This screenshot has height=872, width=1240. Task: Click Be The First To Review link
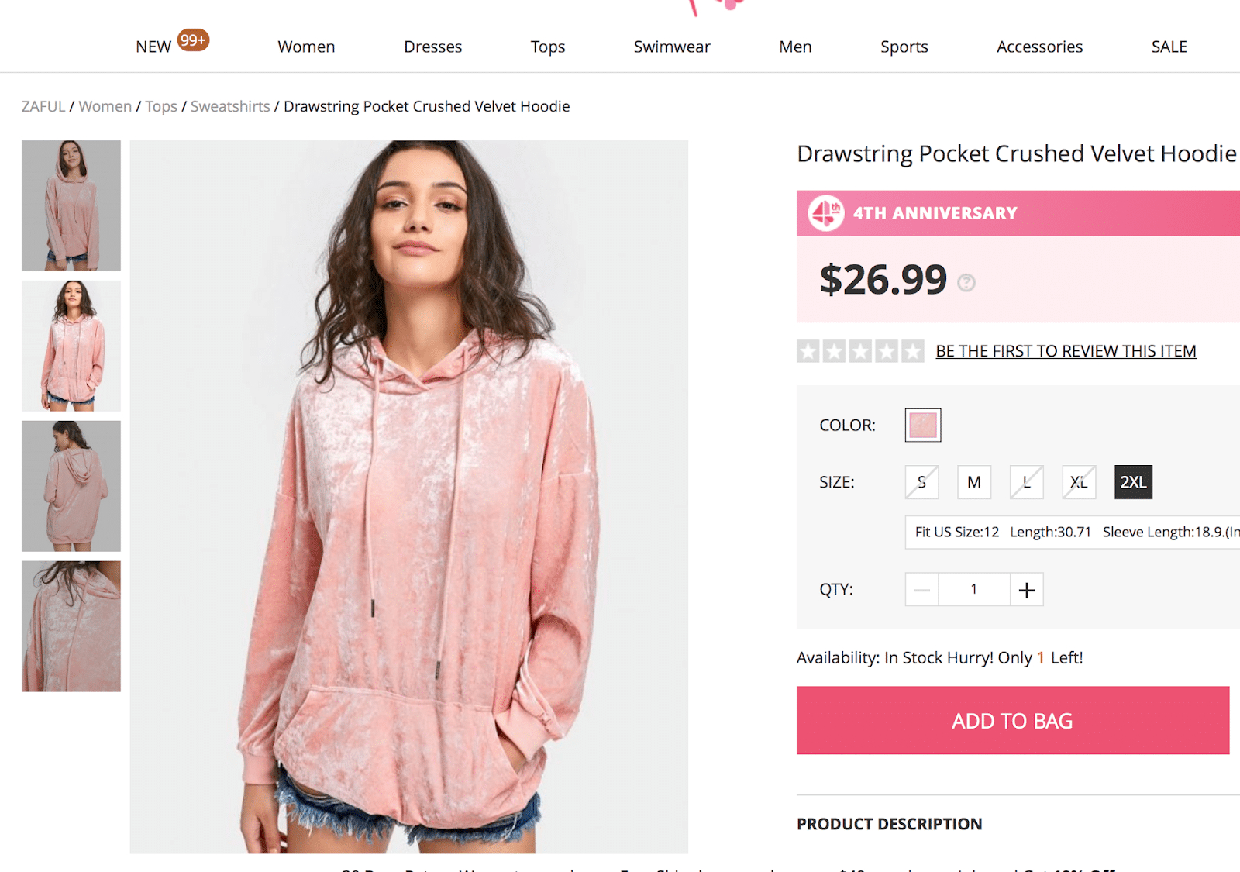1066,351
